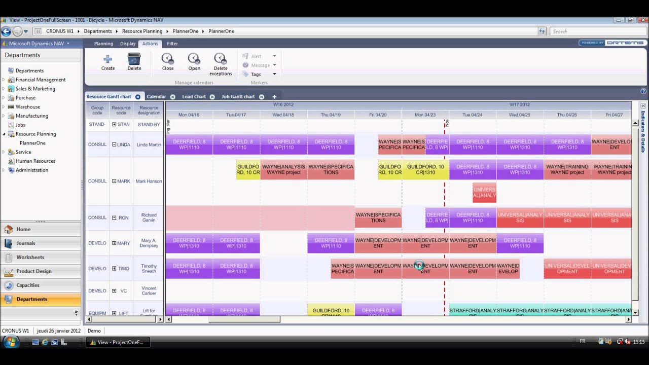This screenshot has width=649, height=365.
Task: Switch to the Filter ribbon tab
Action: [x=172, y=44]
